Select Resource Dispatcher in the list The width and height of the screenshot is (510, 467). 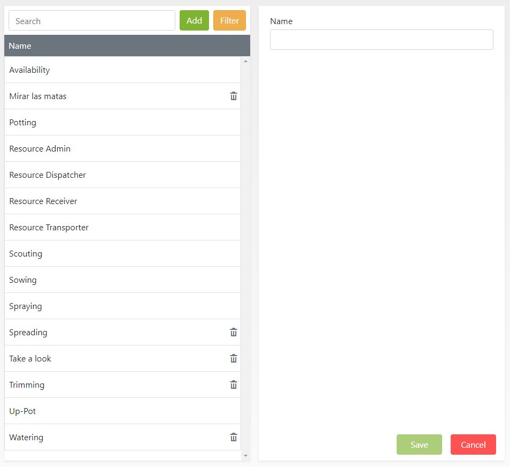48,175
